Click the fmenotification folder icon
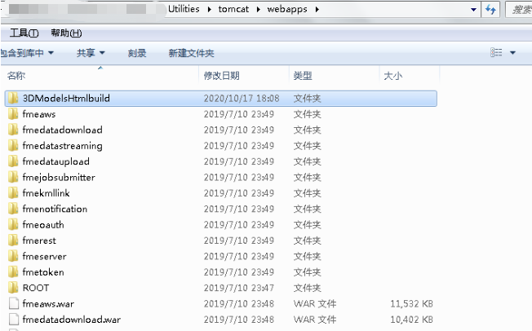Viewport: 532px width, 331px height. 13,209
